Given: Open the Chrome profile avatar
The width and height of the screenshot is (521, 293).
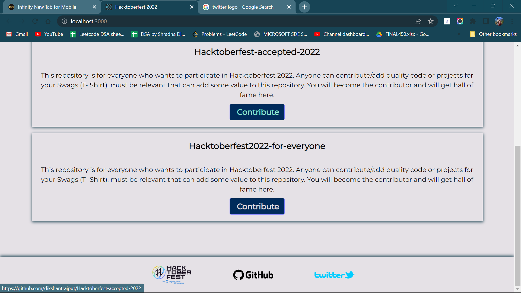Looking at the screenshot, I should pyautogui.click(x=499, y=21).
